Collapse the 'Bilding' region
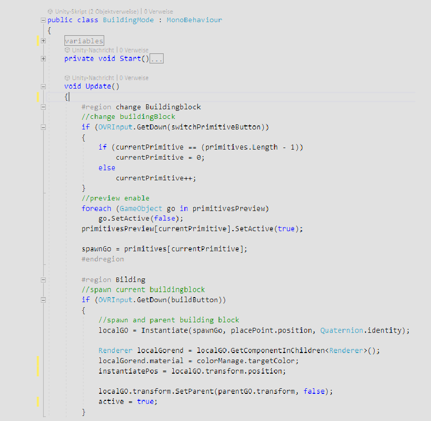 (x=43, y=279)
